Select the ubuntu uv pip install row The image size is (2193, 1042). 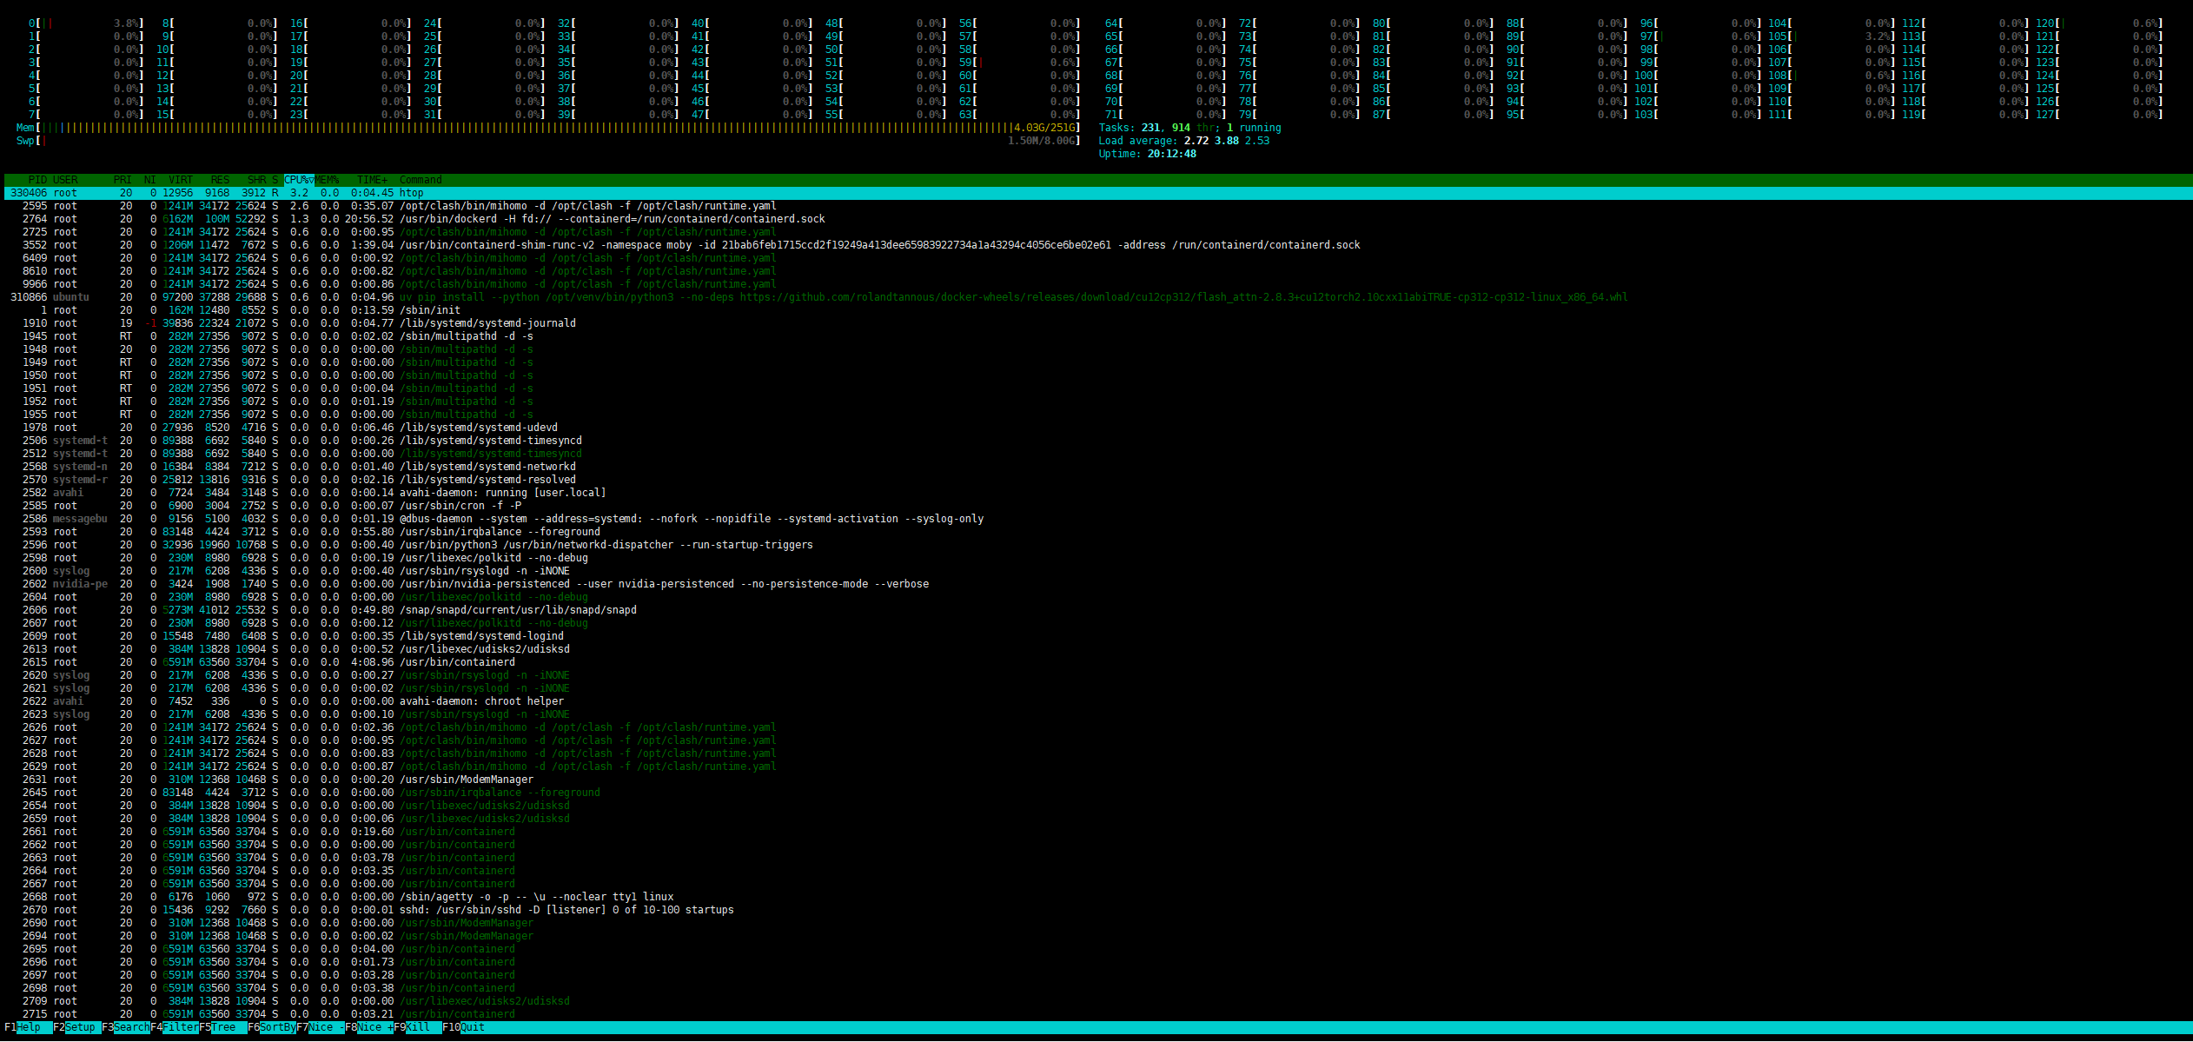coord(1096,297)
